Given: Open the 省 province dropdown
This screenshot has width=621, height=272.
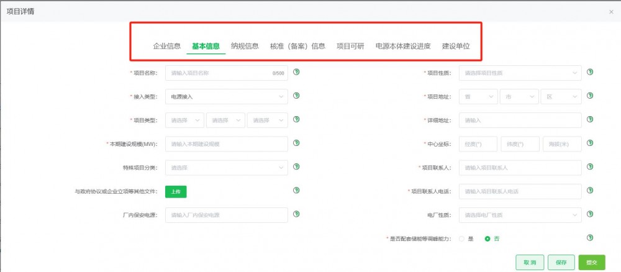Looking at the screenshot, I should [478, 97].
